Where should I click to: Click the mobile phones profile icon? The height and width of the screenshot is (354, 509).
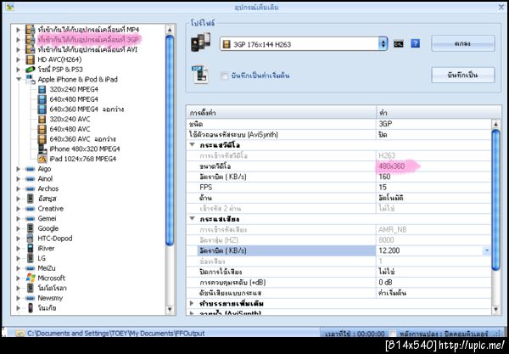[200, 42]
